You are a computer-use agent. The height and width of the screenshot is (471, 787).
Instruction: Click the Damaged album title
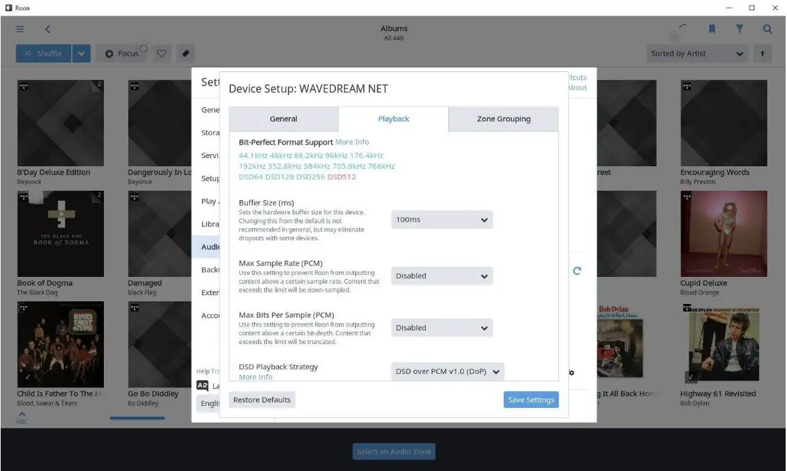[145, 283]
